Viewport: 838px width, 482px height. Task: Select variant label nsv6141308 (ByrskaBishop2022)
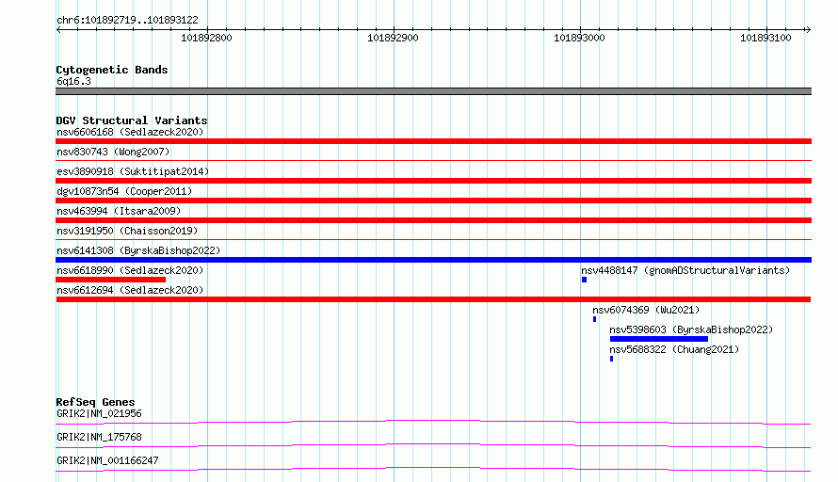tap(138, 250)
